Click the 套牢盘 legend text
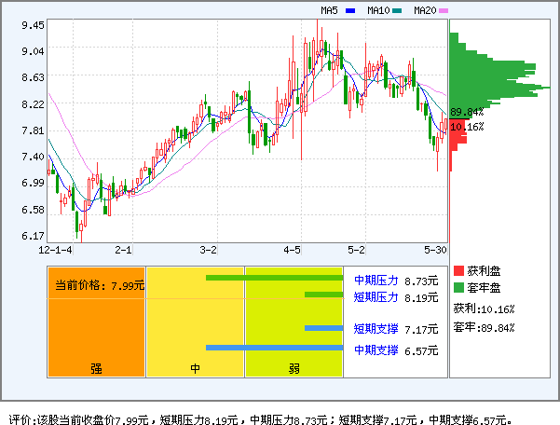Screen dimensions: 560x425 pos(484,288)
